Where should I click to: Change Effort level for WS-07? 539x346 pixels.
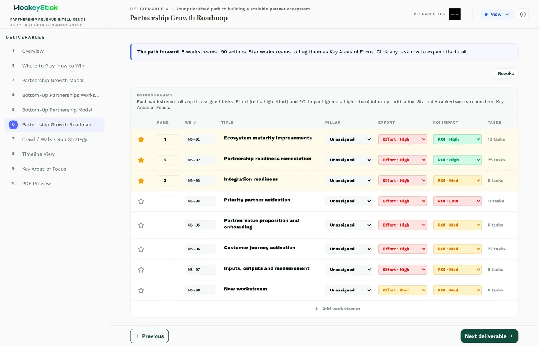[x=403, y=270]
